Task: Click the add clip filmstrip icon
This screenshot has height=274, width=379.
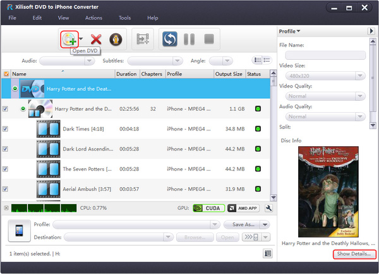Action: (143, 39)
